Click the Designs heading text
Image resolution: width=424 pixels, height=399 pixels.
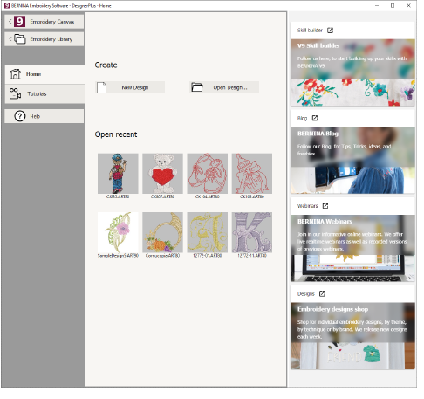click(306, 294)
